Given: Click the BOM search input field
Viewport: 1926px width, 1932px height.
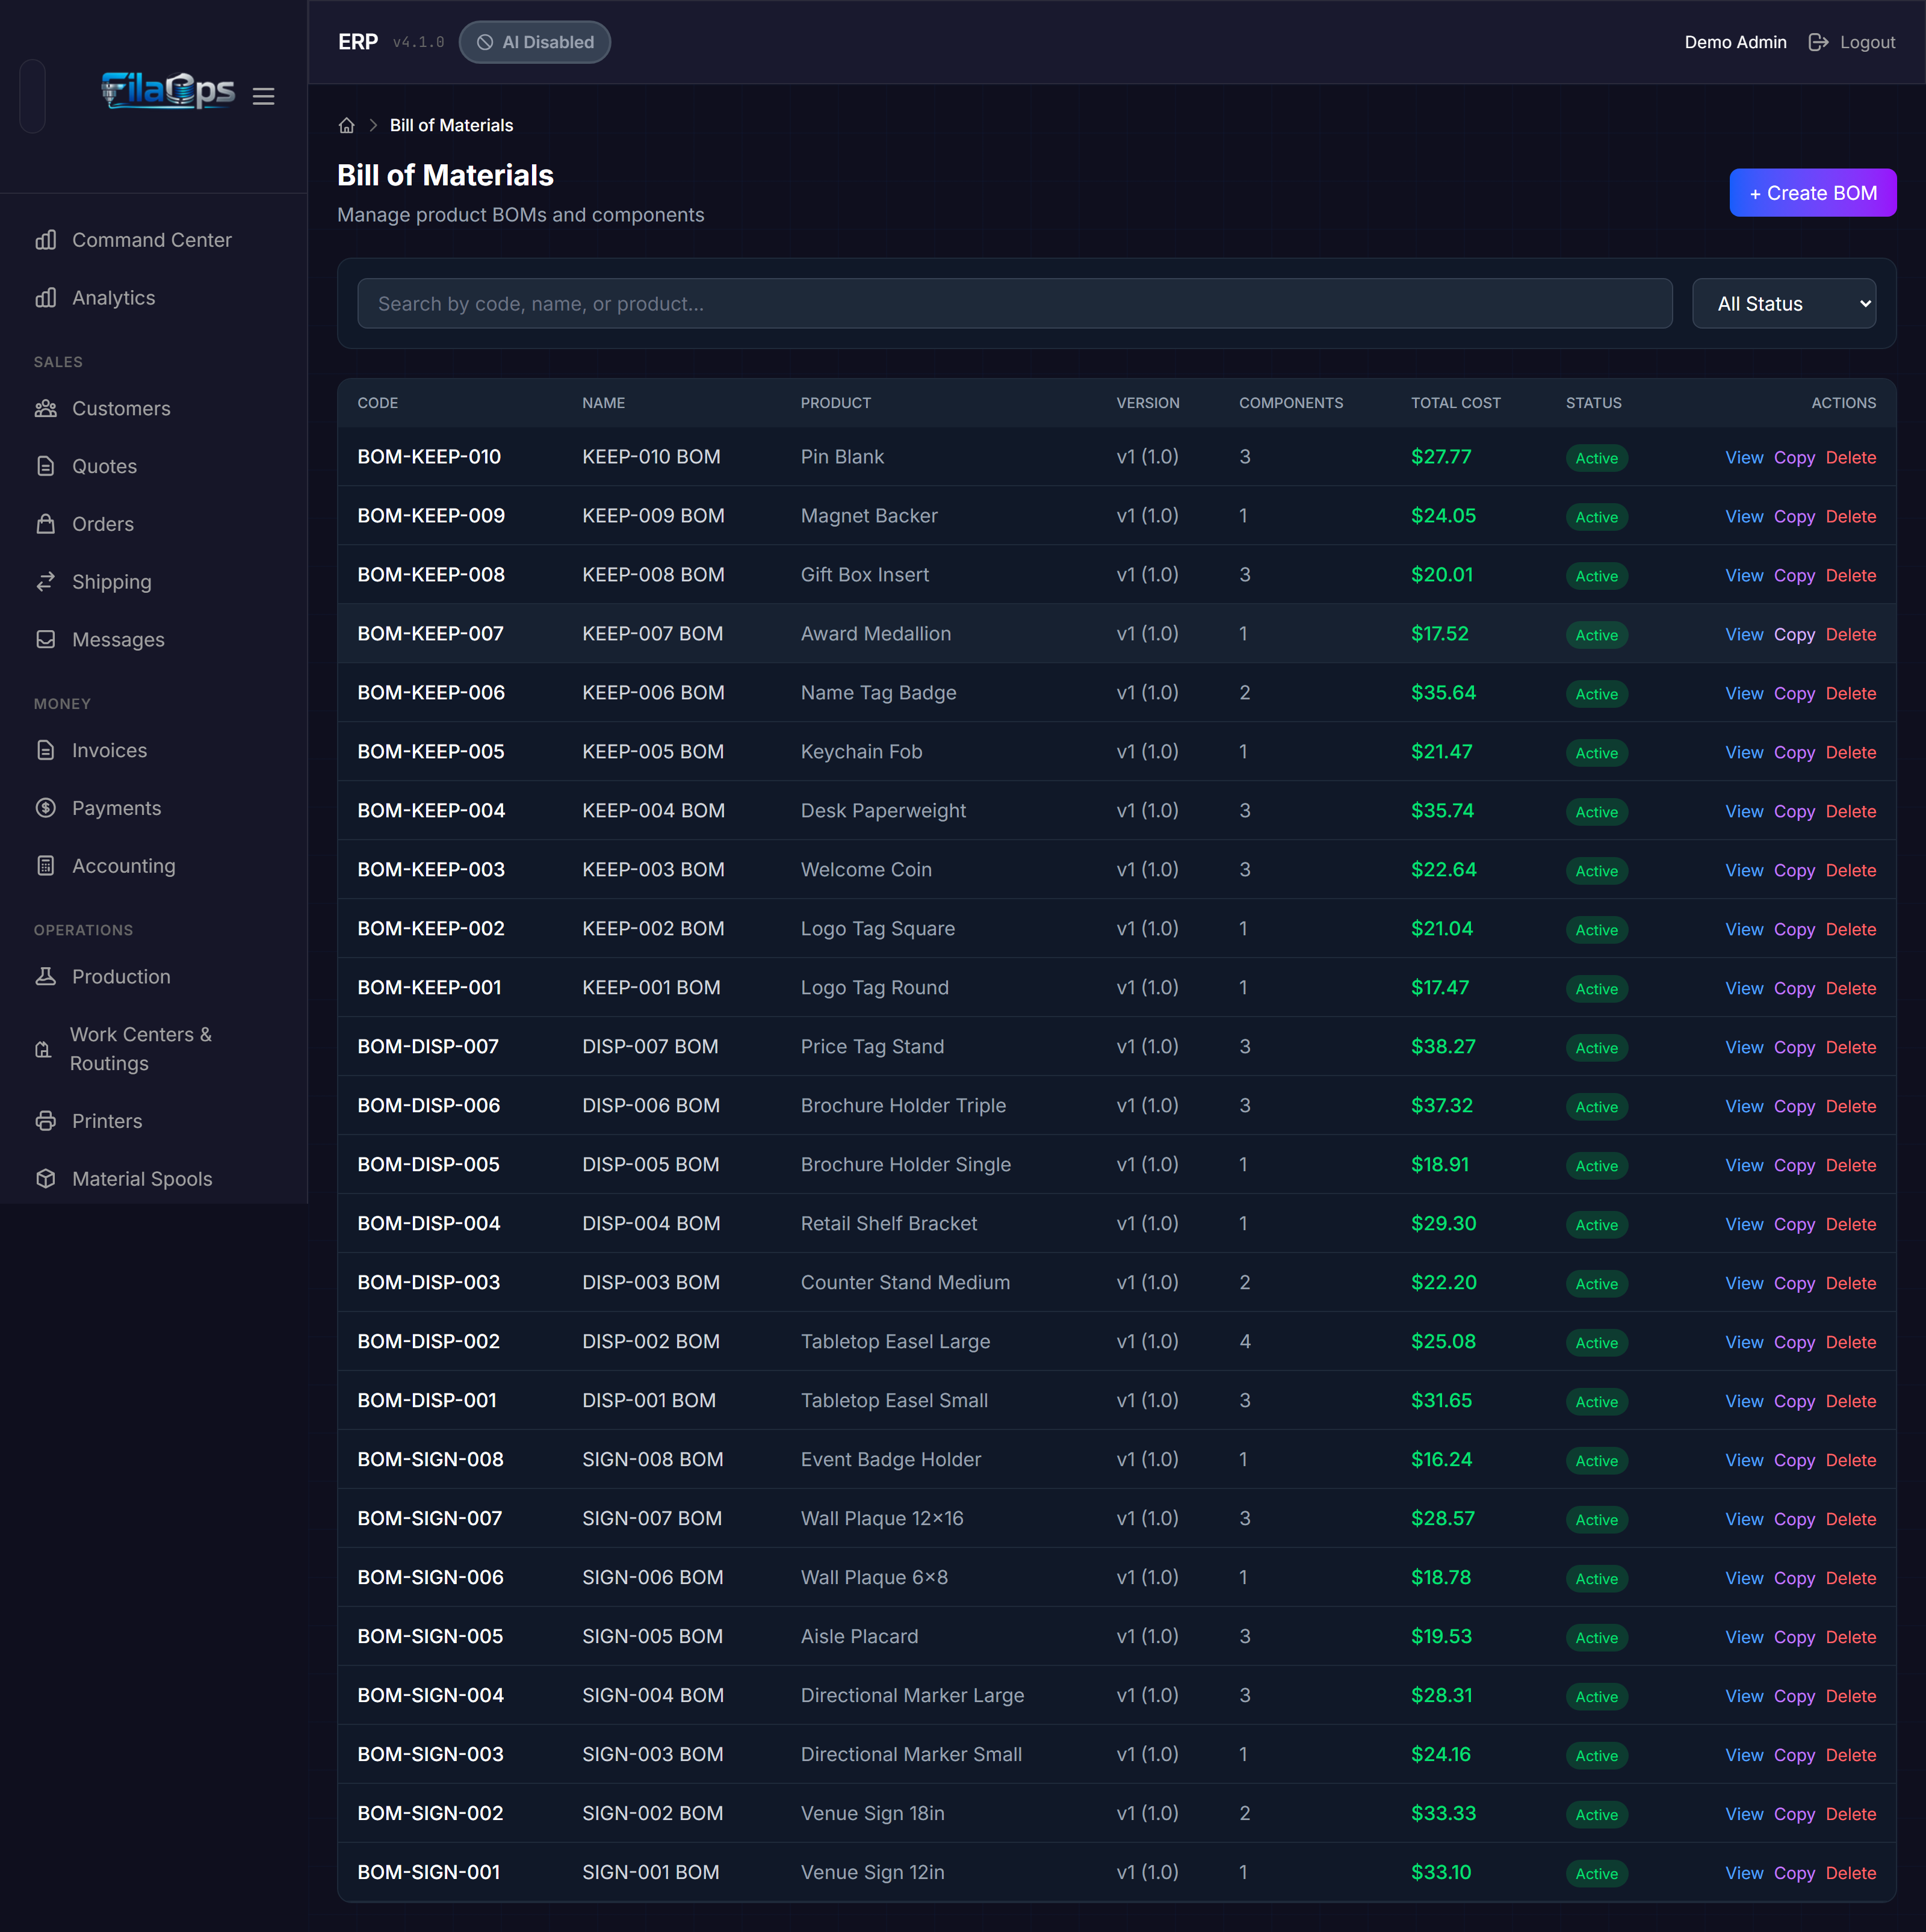Looking at the screenshot, I should (x=1014, y=304).
